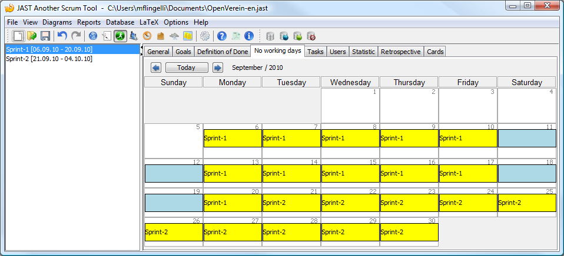Click the checklist sheet toolbar icon
Image resolution: width=564 pixels, height=256 pixels.
click(107, 36)
